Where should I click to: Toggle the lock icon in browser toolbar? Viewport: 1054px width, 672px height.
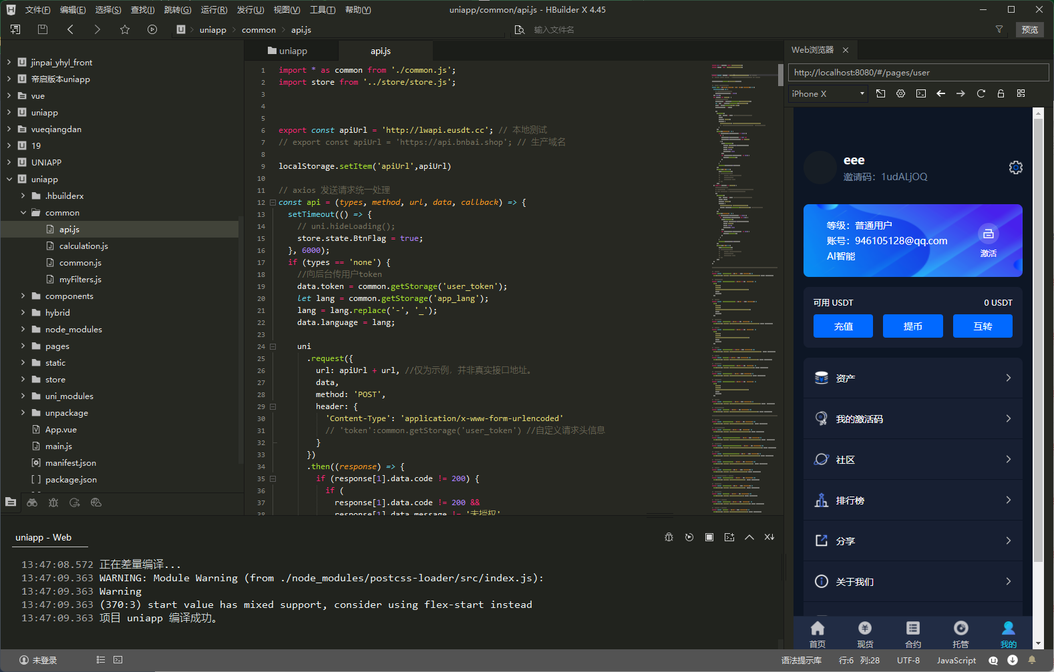tap(1001, 93)
